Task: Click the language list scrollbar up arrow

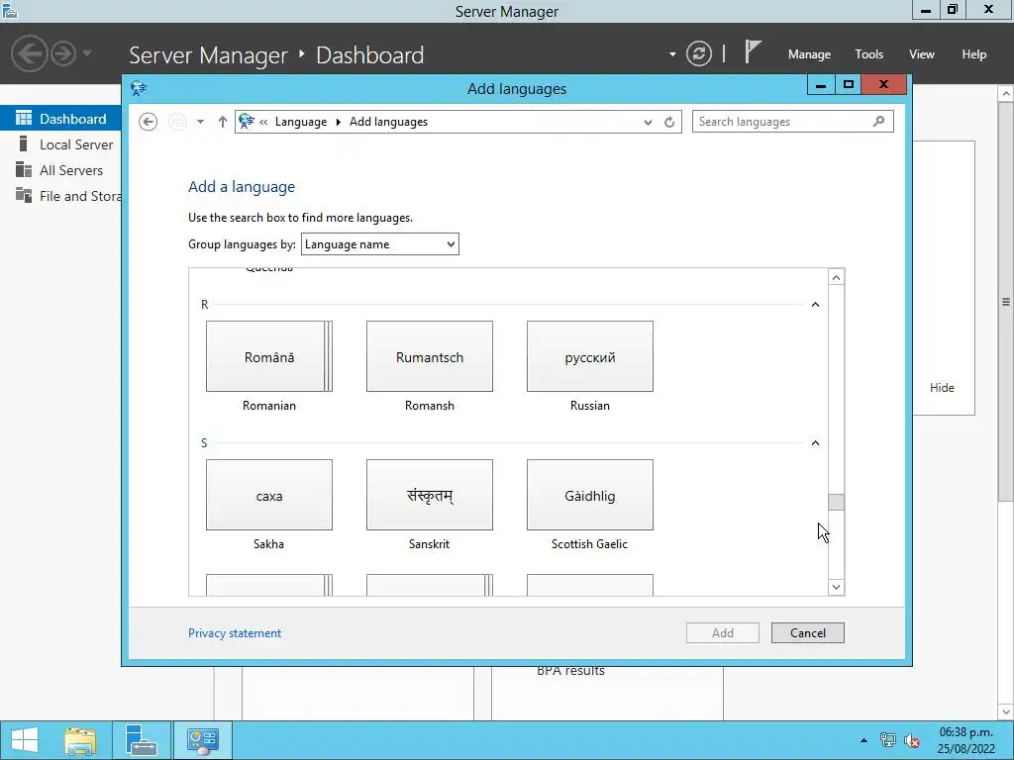Action: pyautogui.click(x=836, y=277)
